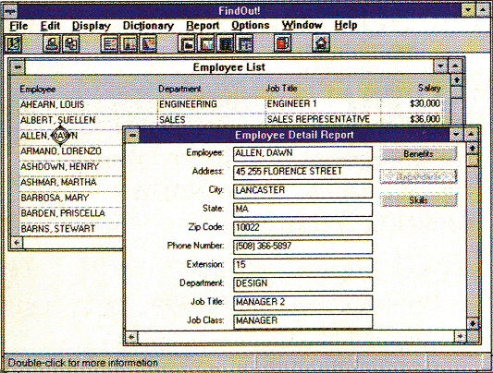Click the red book toolbar icon
The height and width of the screenshot is (373, 493).
(x=283, y=43)
